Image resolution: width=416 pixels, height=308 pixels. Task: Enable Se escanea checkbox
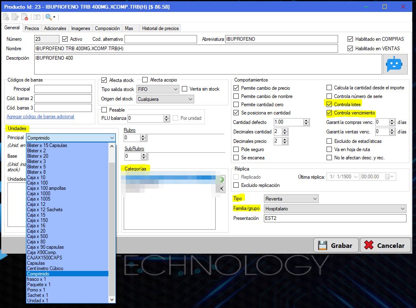point(236,158)
